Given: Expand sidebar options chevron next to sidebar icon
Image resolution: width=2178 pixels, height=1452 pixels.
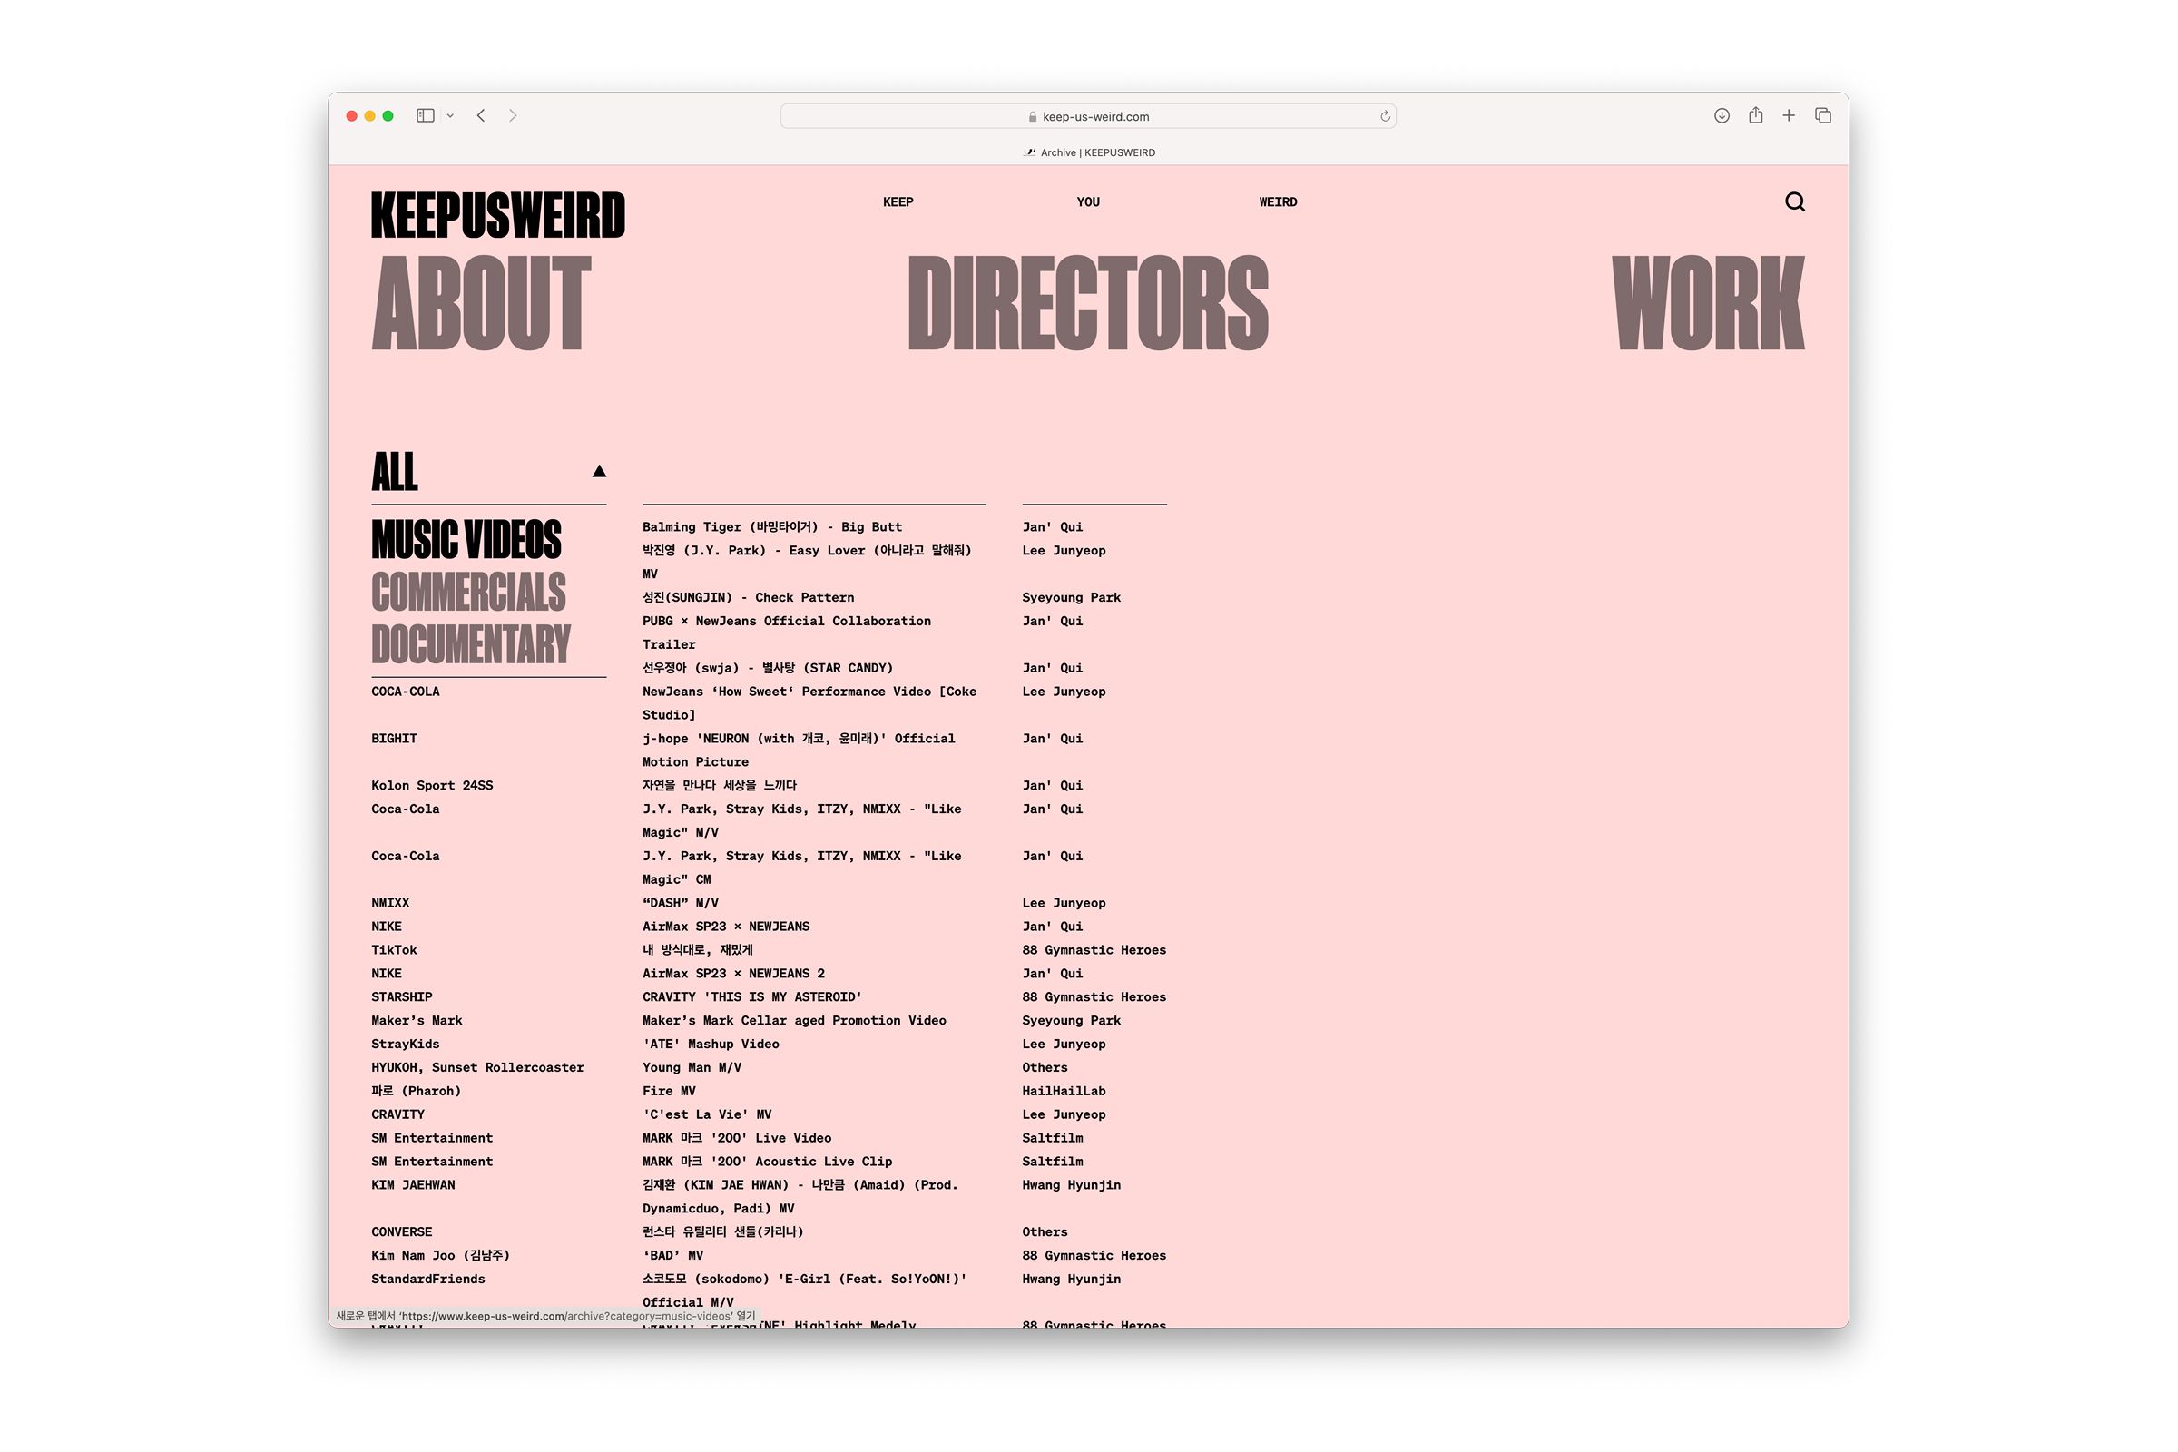Looking at the screenshot, I should click(x=450, y=117).
